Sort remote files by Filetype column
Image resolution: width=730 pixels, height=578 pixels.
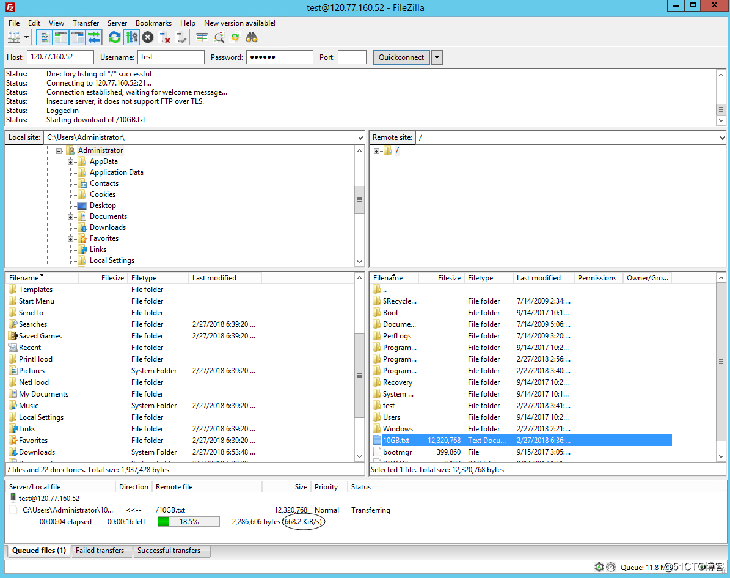coord(488,277)
